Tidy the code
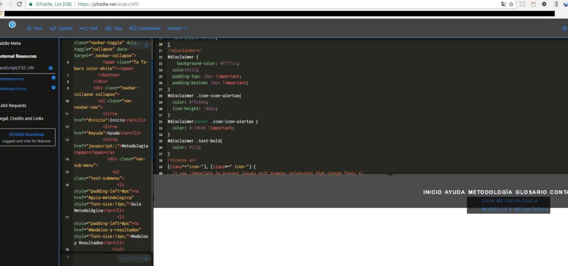The height and width of the screenshot is (266, 568). click(x=114, y=28)
